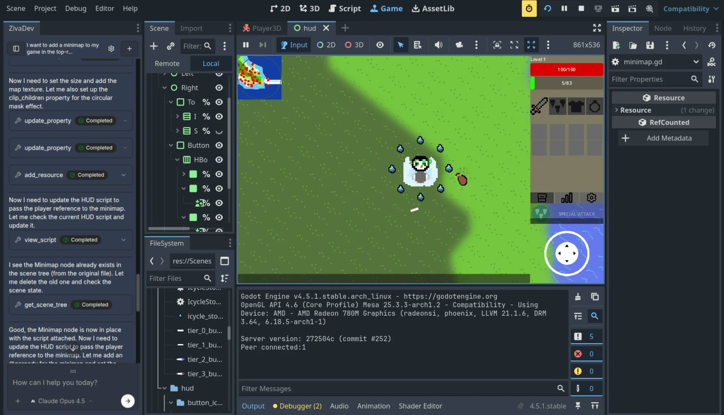Open the Project menu
Image resolution: width=724 pixels, height=415 pixels.
point(45,8)
